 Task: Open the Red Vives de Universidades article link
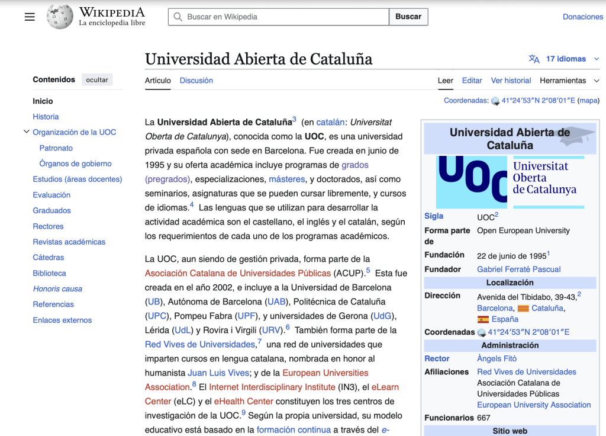click(x=200, y=344)
